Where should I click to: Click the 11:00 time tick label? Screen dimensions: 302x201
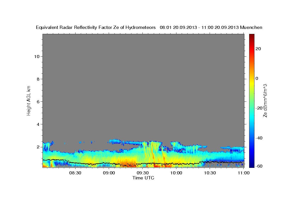pyautogui.click(x=243, y=173)
